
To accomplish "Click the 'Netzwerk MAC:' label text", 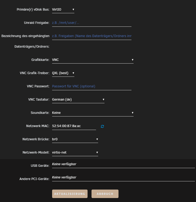I will 38,126.
